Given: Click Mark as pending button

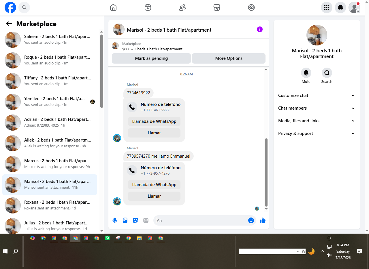Looking at the screenshot, I should [151, 58].
